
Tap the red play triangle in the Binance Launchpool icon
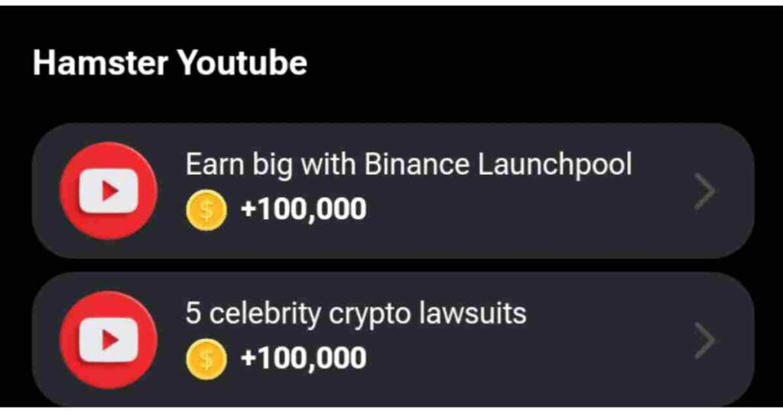click(109, 191)
